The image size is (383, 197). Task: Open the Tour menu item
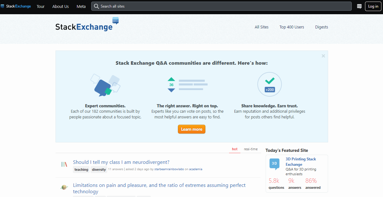pyautogui.click(x=40, y=6)
